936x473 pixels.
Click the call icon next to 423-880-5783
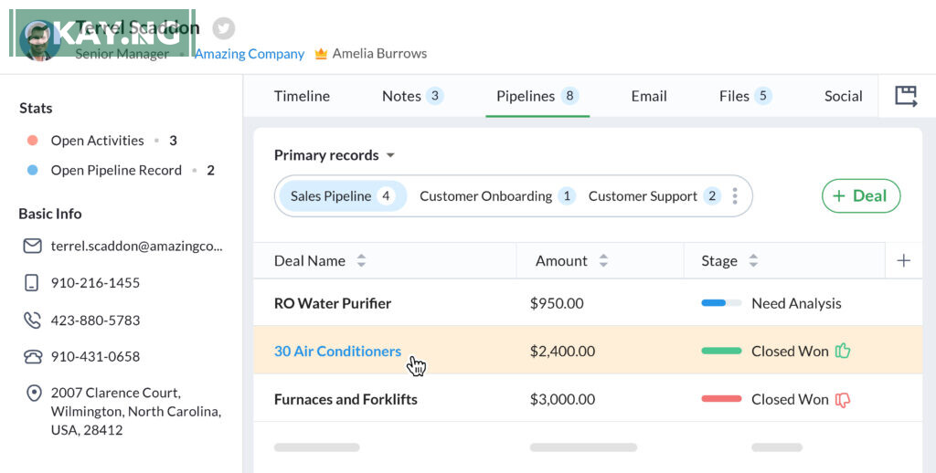33,321
